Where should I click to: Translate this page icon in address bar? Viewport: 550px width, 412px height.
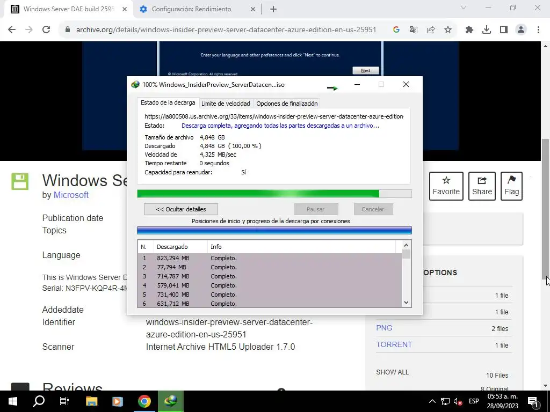[x=413, y=30]
